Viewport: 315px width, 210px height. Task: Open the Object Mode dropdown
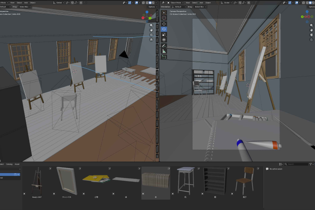[175, 3]
